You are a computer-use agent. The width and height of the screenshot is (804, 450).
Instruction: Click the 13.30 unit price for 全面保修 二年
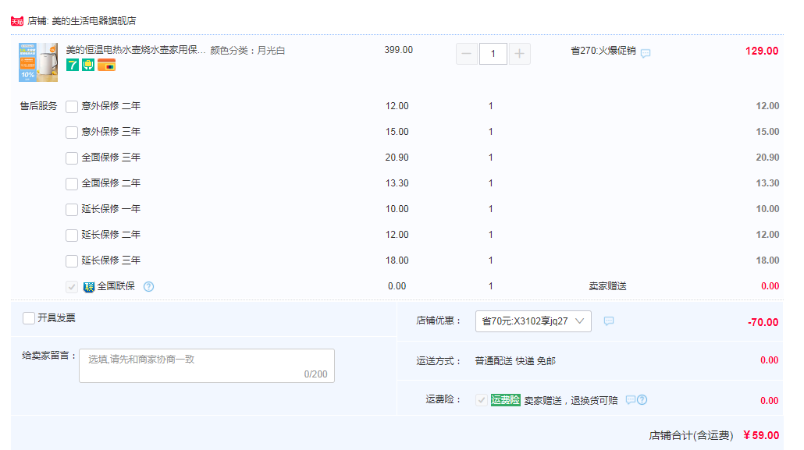point(397,183)
